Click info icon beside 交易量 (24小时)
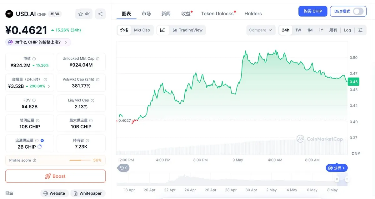The width and height of the screenshot is (375, 199). [x=45, y=79]
